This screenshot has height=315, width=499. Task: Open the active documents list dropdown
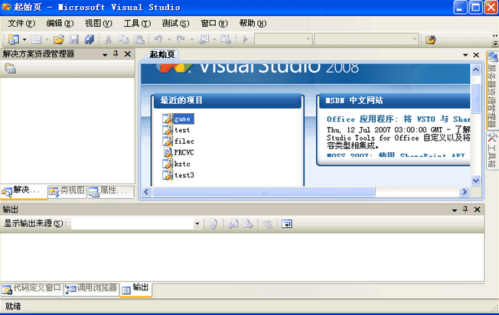point(465,55)
